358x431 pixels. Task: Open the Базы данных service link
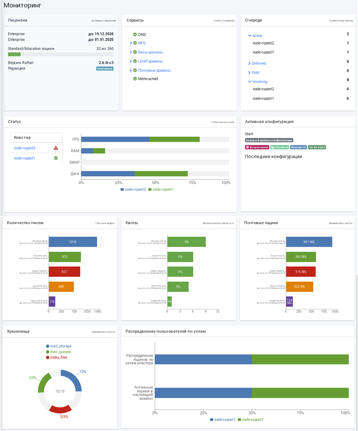(150, 52)
